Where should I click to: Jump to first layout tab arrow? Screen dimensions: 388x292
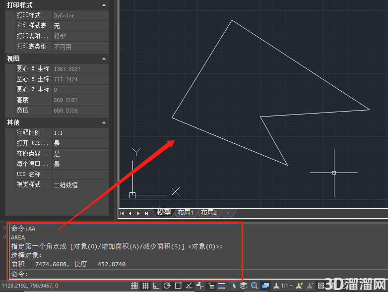[122, 213]
